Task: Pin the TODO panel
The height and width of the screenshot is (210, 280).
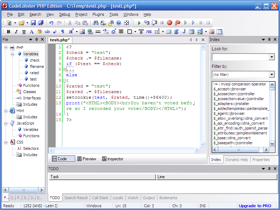Action: click(x=269, y=169)
